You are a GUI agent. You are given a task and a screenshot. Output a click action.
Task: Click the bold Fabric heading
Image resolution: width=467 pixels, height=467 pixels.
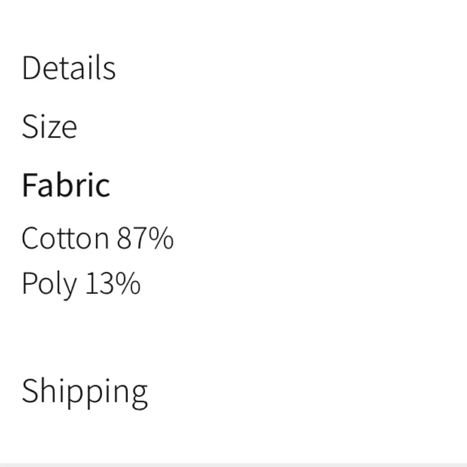click(66, 185)
